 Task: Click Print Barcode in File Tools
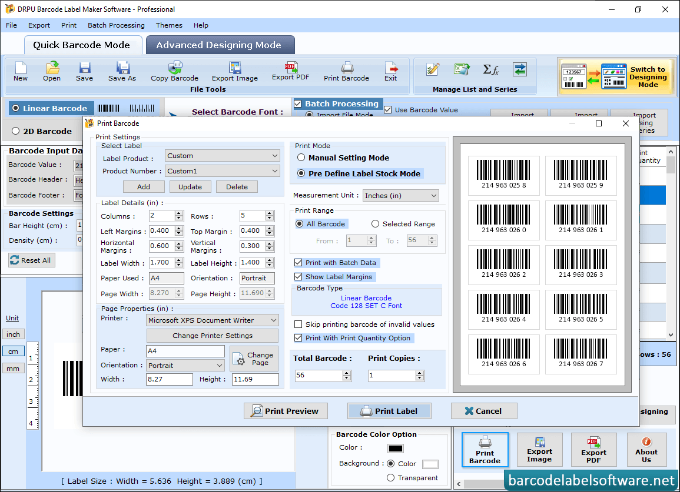(346, 72)
